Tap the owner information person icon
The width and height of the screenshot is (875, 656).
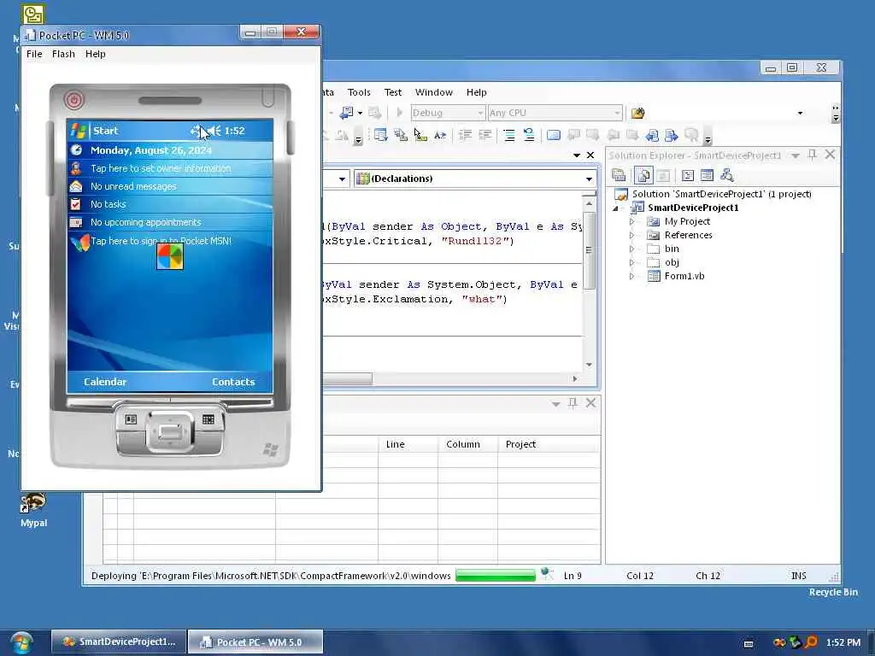pyautogui.click(x=76, y=168)
